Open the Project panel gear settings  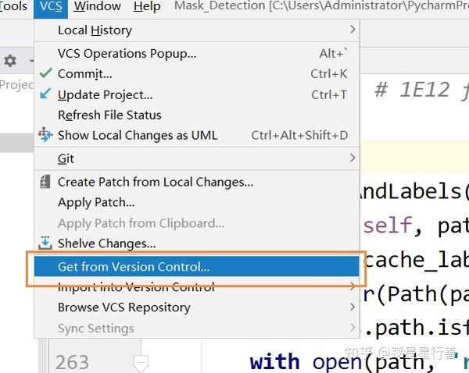(x=10, y=61)
